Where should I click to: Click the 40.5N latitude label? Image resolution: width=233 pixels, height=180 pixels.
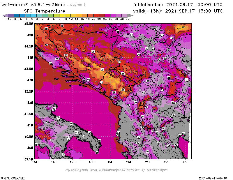pyautogui.click(x=29, y=137)
